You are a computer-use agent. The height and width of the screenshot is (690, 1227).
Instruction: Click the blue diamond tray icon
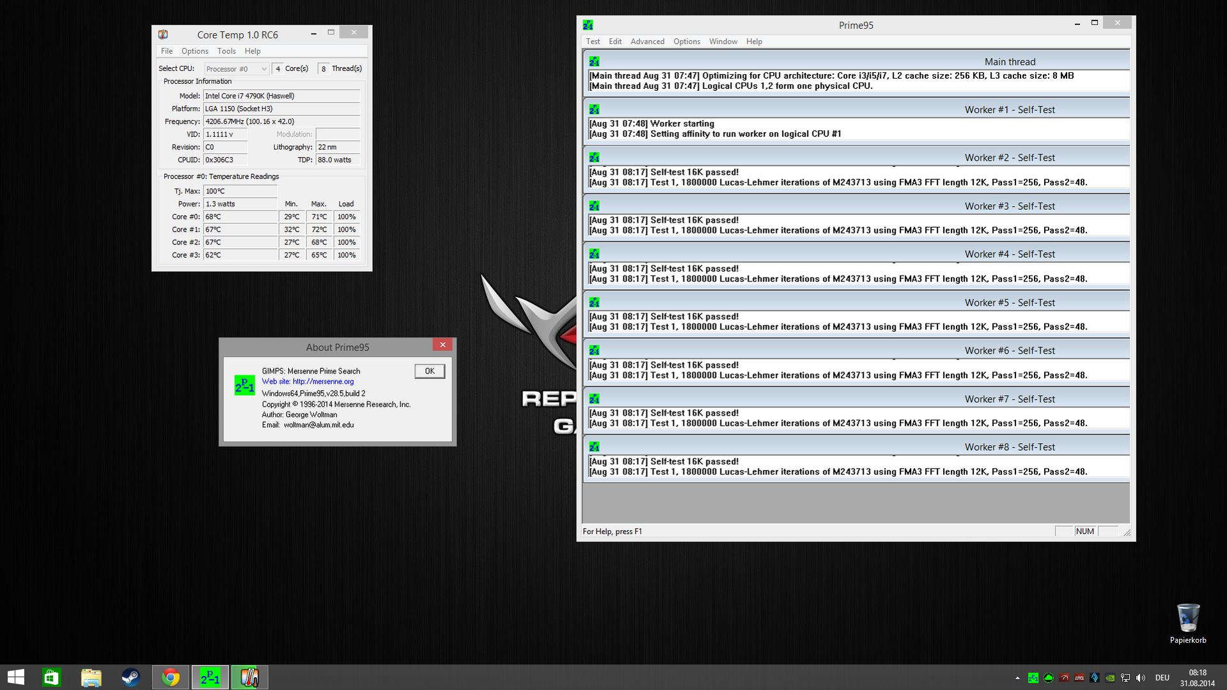click(x=1095, y=678)
